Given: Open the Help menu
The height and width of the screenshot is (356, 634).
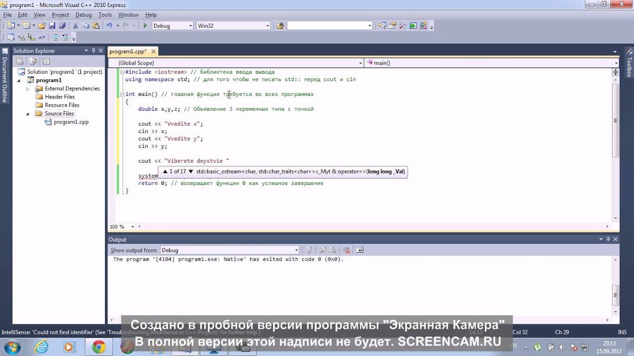Looking at the screenshot, I should (151, 15).
